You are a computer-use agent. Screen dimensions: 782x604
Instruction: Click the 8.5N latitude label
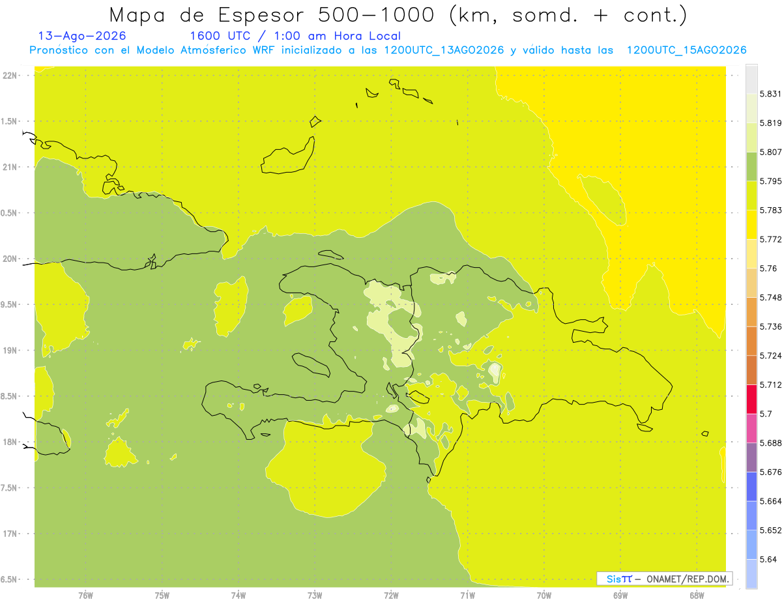pos(10,396)
